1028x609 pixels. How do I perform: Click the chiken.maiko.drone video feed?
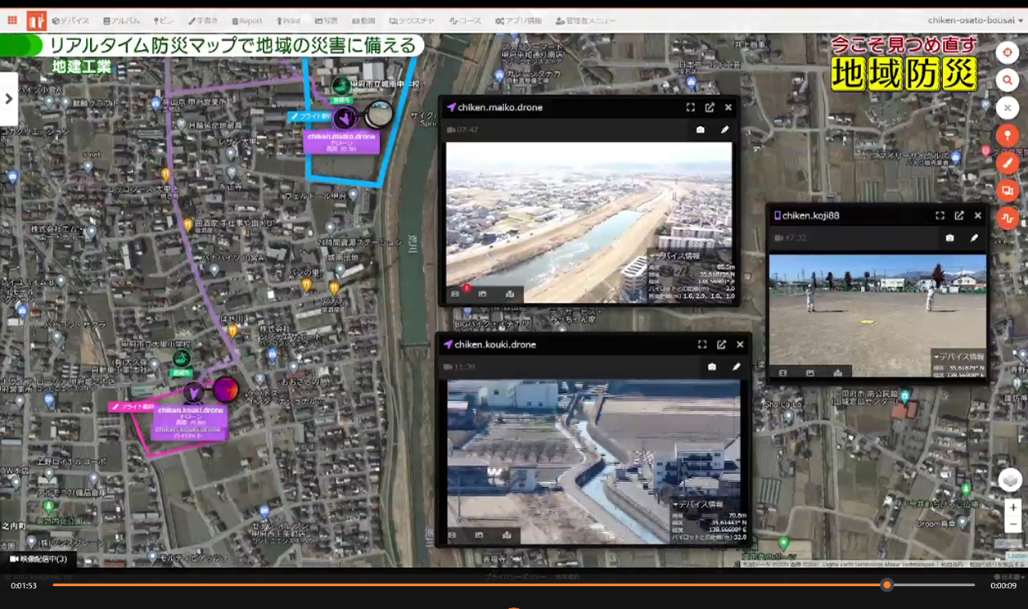589,222
